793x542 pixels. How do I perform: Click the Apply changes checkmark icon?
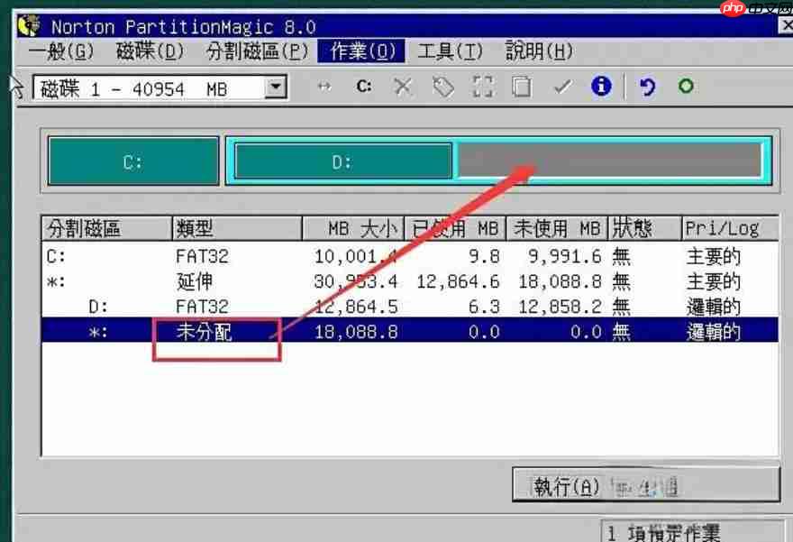click(561, 87)
